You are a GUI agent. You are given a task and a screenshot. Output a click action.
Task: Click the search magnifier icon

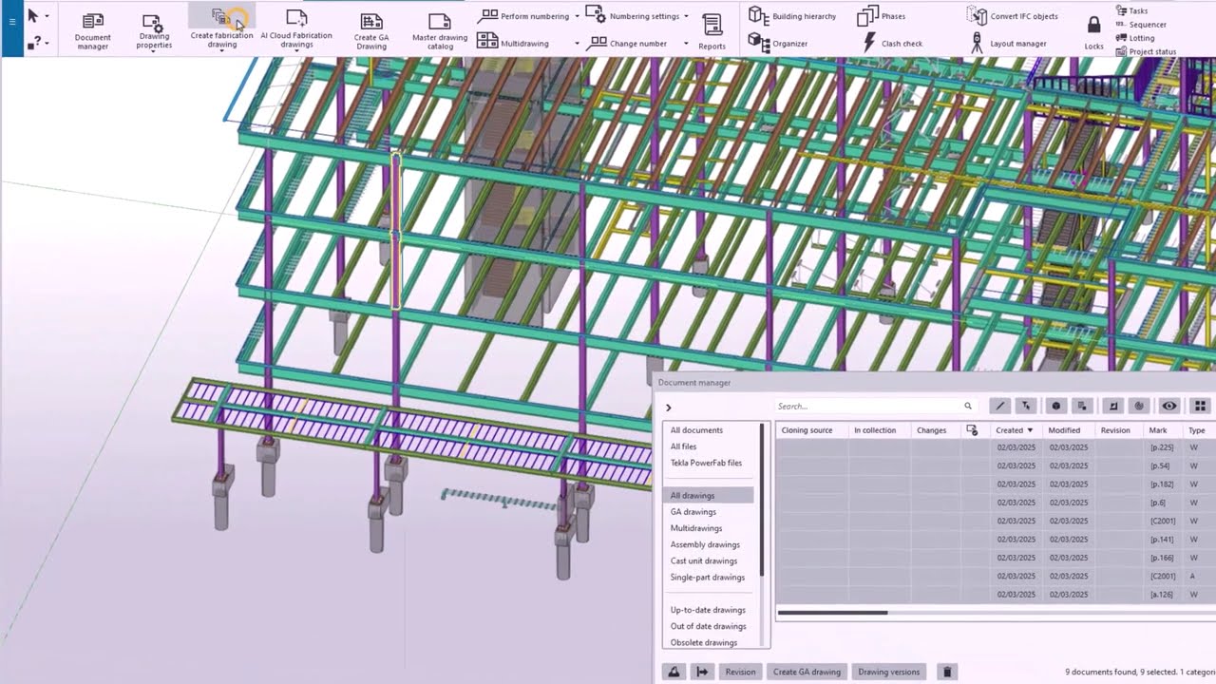[x=968, y=406]
